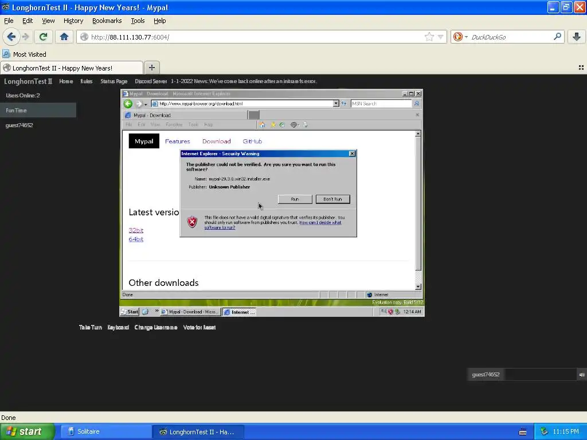Screen dimensions: 587x440
Task: Click the Internet Explorer history clock icon
Action: (282, 124)
